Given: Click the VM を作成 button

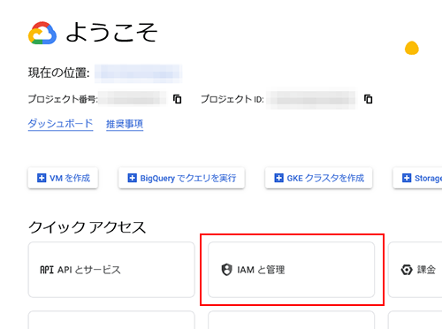Looking at the screenshot, I should point(63,178).
